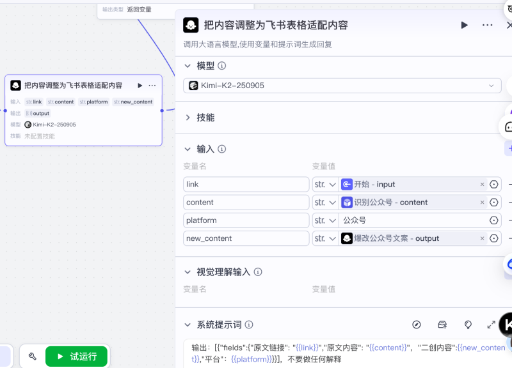Run the 把内容调整为飞书表格适配内容 node
The height and width of the screenshot is (368, 512).
coord(464,24)
